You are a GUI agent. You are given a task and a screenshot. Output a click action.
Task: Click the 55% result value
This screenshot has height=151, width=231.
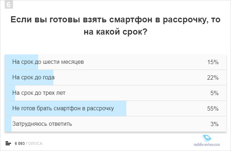click(213, 109)
